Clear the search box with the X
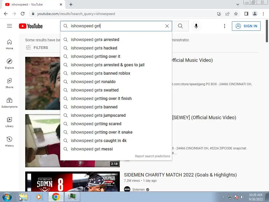The image size is (269, 202). click(167, 26)
